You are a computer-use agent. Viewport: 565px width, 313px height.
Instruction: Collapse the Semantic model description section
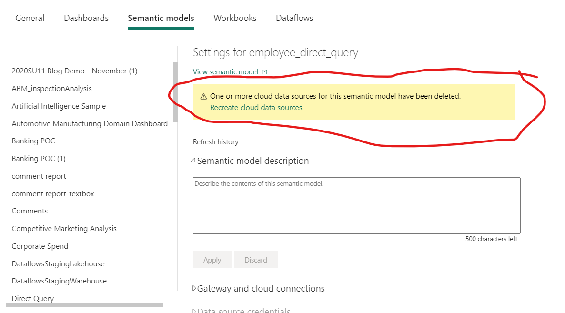[x=193, y=161]
